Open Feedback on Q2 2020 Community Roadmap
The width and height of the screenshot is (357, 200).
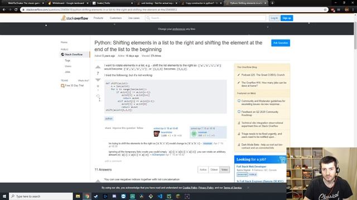coord(260,113)
